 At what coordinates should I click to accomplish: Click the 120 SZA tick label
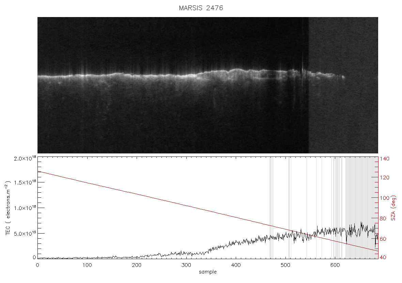pyautogui.click(x=385, y=178)
